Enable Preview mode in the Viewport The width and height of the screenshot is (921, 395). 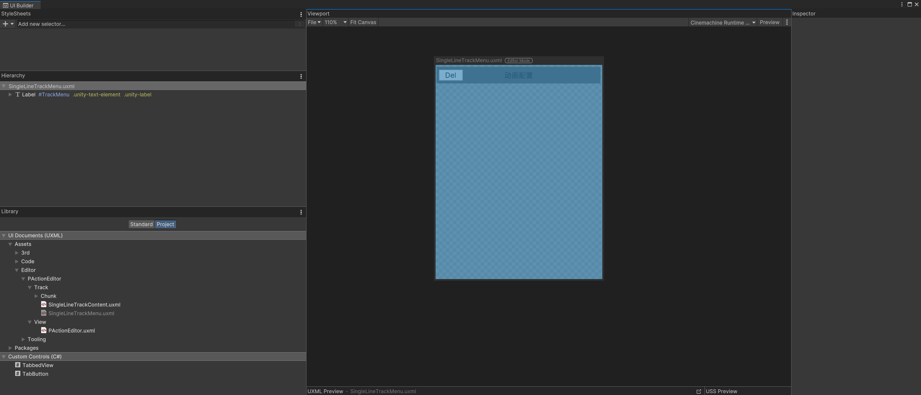click(x=769, y=22)
